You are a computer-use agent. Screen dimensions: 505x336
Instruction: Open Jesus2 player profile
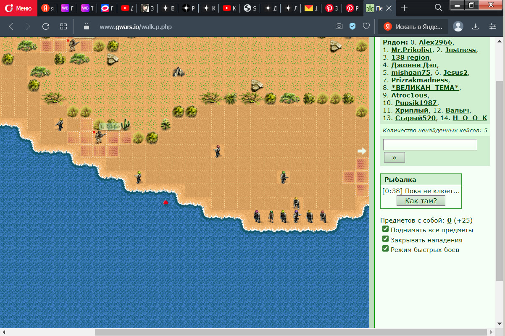(x=455, y=73)
